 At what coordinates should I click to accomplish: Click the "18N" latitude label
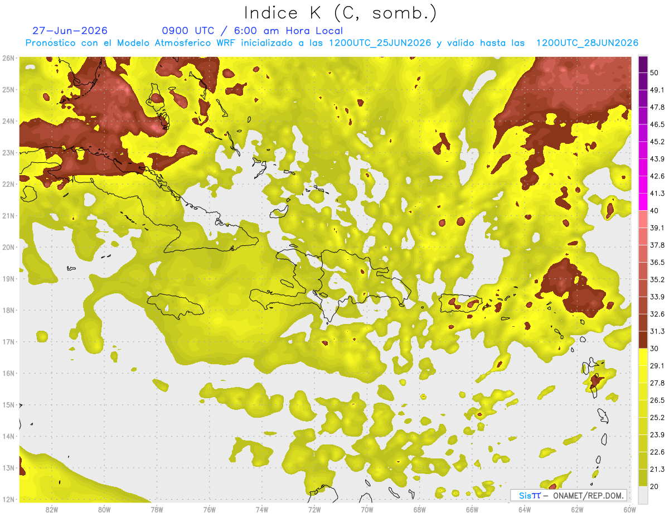coord(8,310)
